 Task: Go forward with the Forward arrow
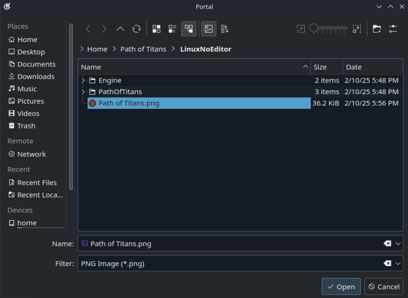[x=104, y=29]
